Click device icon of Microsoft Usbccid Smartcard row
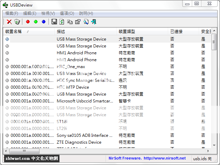 tap(7, 101)
